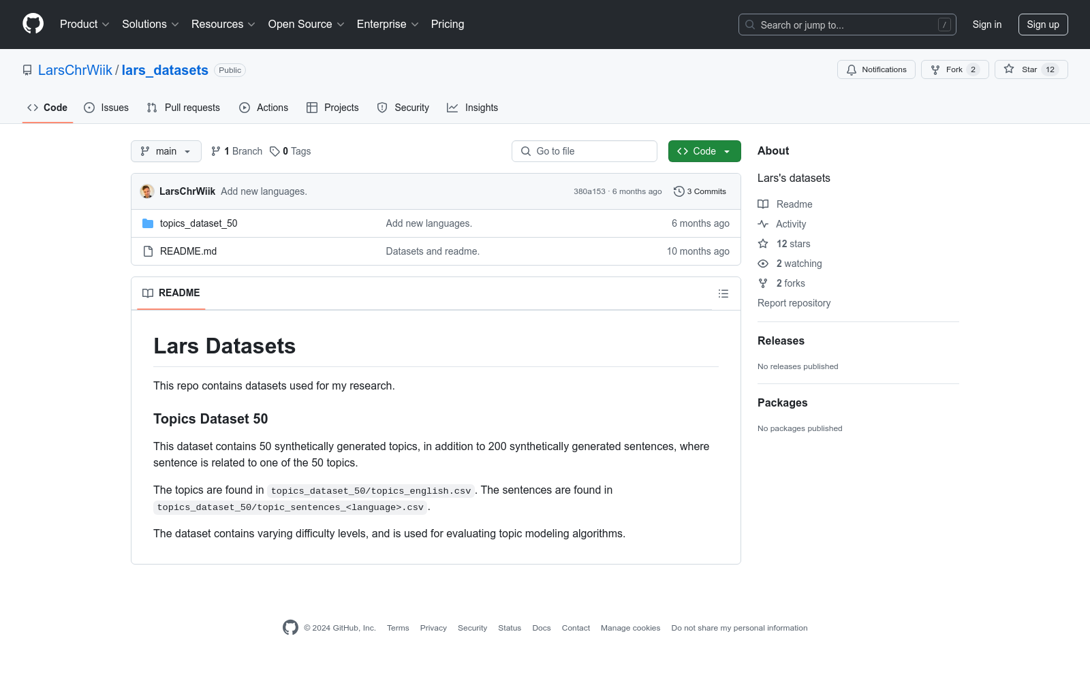Open the topics_dataset_50 folder
Viewport: 1090px width, 681px height.
(x=199, y=223)
